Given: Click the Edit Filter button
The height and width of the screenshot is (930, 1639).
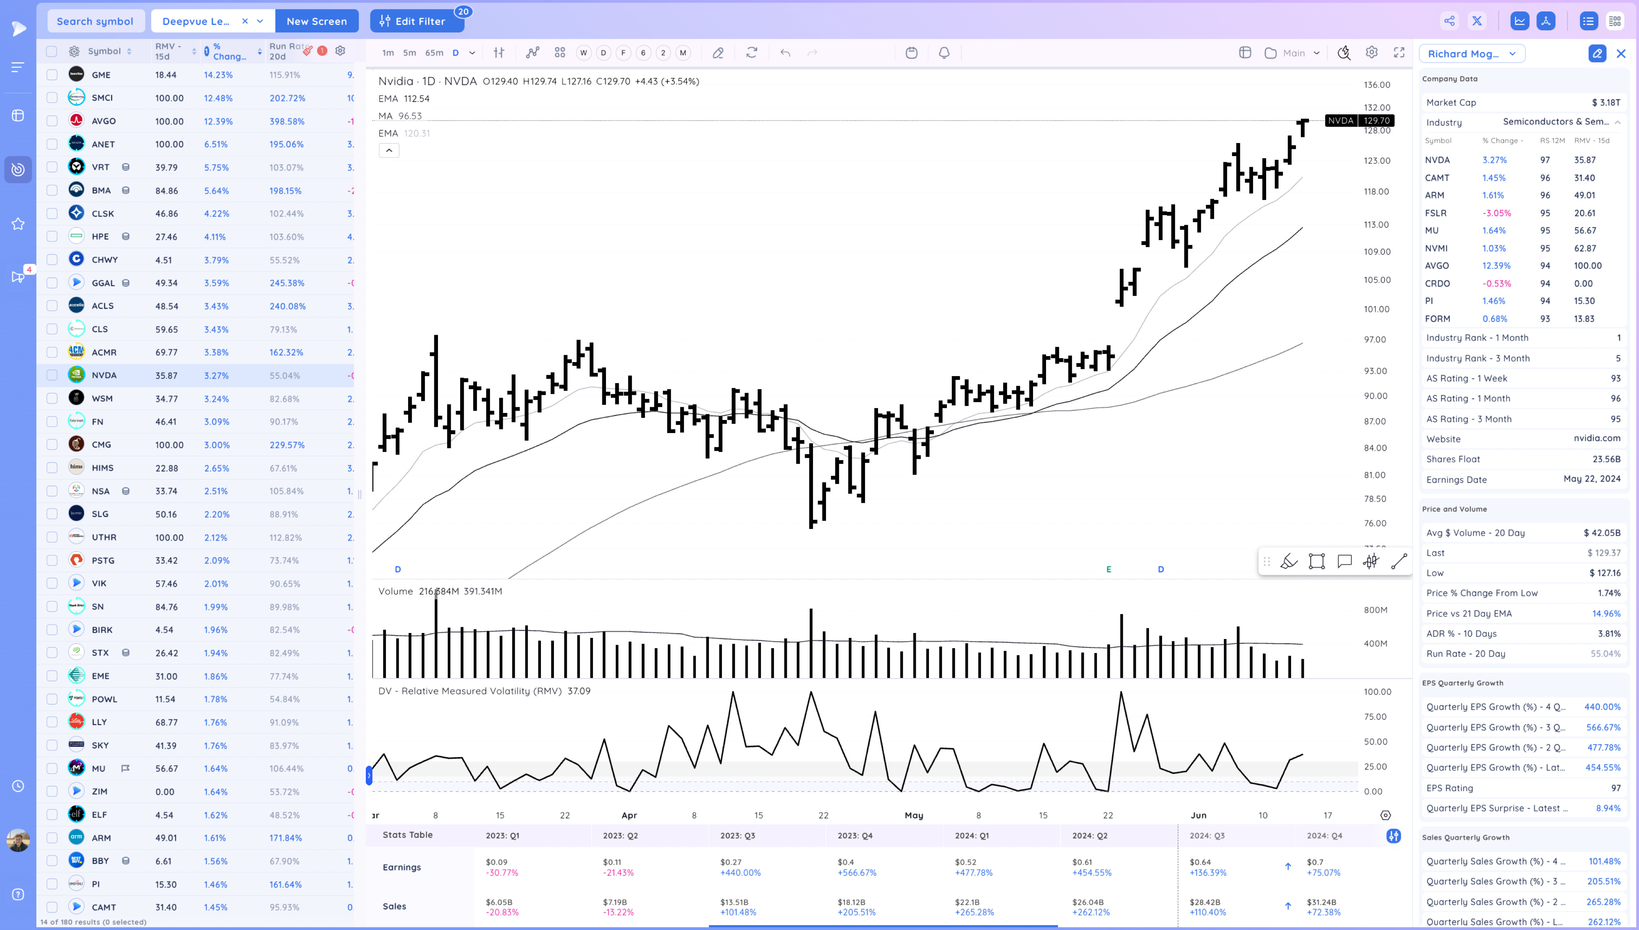Looking at the screenshot, I should tap(417, 21).
